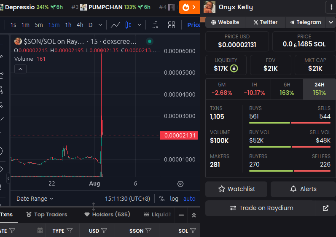The image size is (336, 237).
Task: Select the 1H stats tab
Action: (254, 89)
